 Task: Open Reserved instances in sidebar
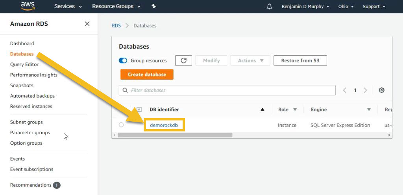31,106
